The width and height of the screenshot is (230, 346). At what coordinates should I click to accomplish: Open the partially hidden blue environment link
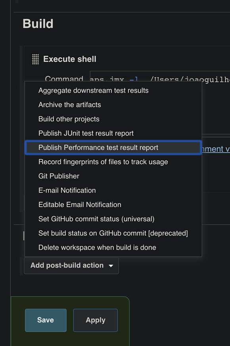[x=216, y=149]
